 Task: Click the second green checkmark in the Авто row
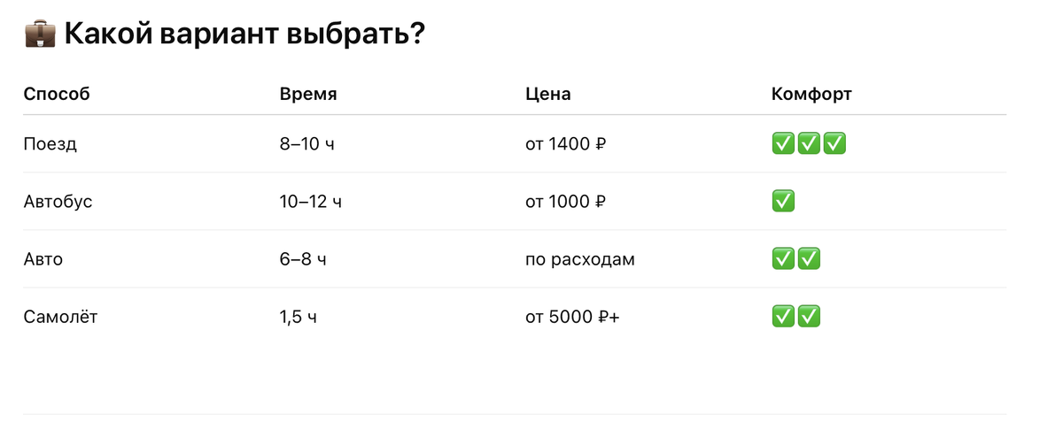coord(809,259)
